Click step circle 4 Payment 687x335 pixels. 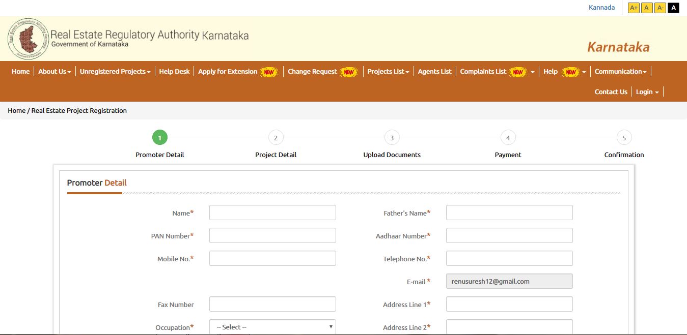(x=508, y=137)
